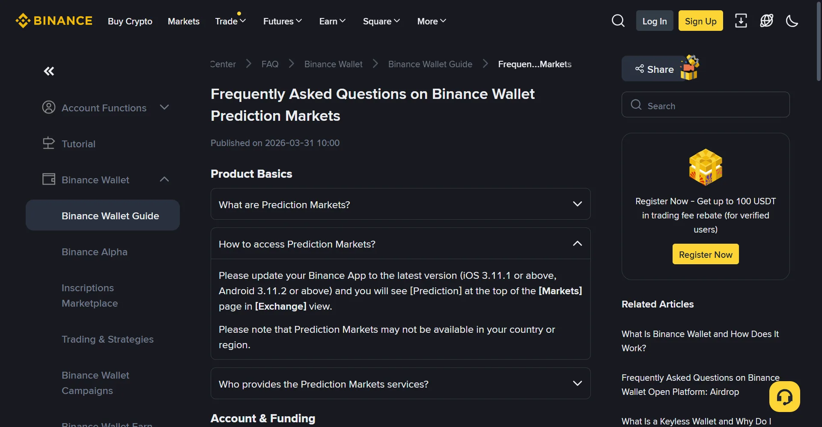Viewport: 822px width, 427px height.
Task: Expand the Account Functions sidebar section
Action: (164, 107)
